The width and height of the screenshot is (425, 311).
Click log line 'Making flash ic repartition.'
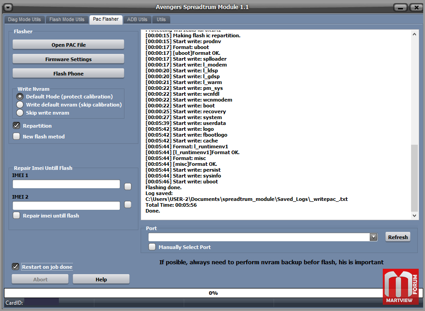coord(193,36)
